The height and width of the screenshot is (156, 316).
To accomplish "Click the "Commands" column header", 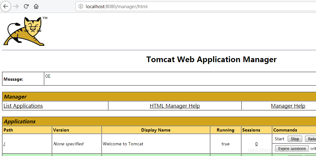I will 294,130.
